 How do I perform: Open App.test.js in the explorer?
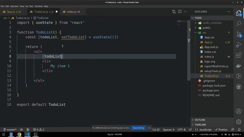coord(212,47)
